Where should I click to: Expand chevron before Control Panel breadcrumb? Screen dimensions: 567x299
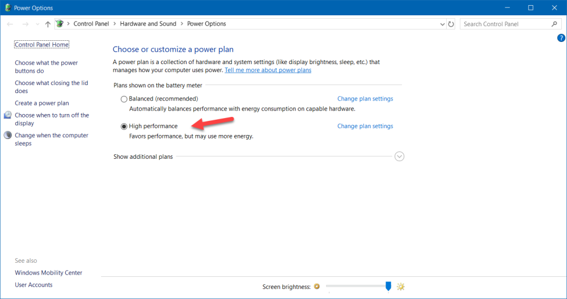pyautogui.click(x=69, y=24)
